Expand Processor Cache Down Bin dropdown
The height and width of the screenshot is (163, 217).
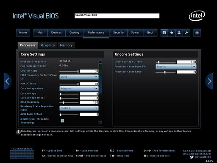176,67
